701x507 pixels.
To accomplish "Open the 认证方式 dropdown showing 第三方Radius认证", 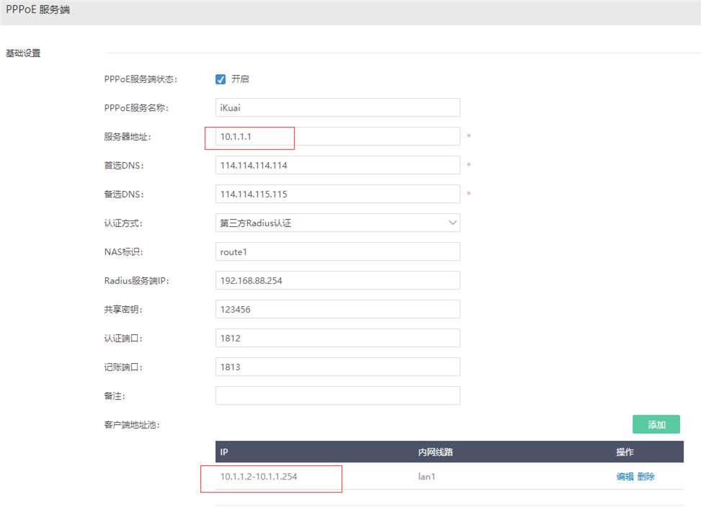I will (337, 223).
